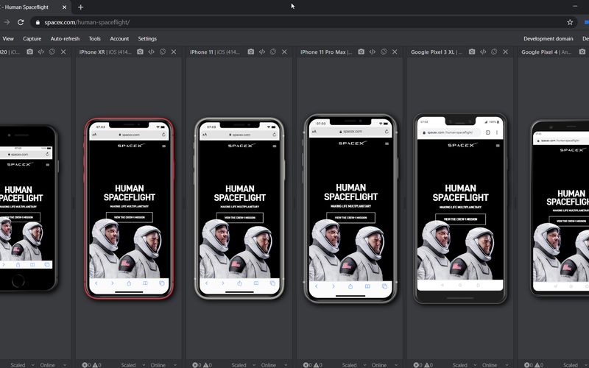Viewport: 589px width, 368px height.
Task: Open DevTools for Google Pixel 3 XL
Action: 483,52
